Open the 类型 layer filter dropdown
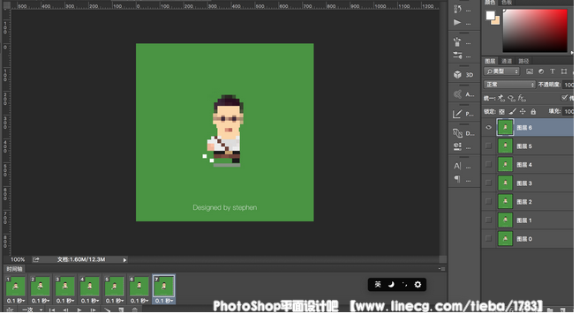 [501, 71]
